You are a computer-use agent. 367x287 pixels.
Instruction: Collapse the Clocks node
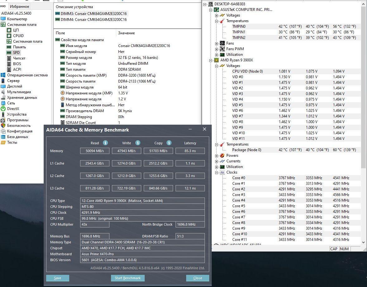coord(216,173)
